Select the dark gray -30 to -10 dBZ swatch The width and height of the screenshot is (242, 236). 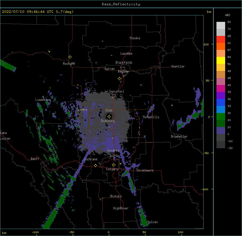[x=221, y=145]
